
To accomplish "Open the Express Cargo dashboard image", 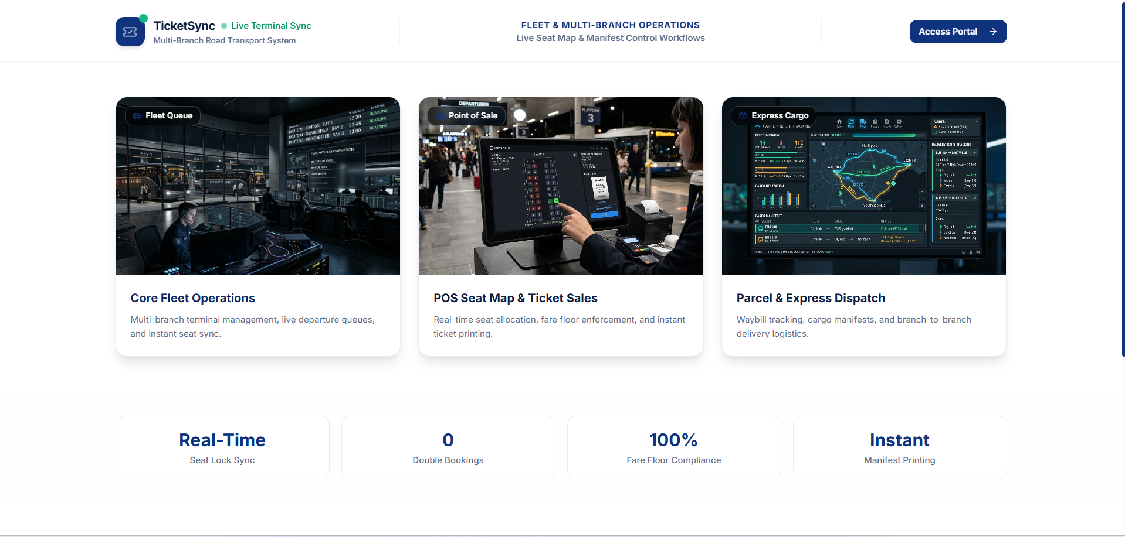I will click(863, 186).
